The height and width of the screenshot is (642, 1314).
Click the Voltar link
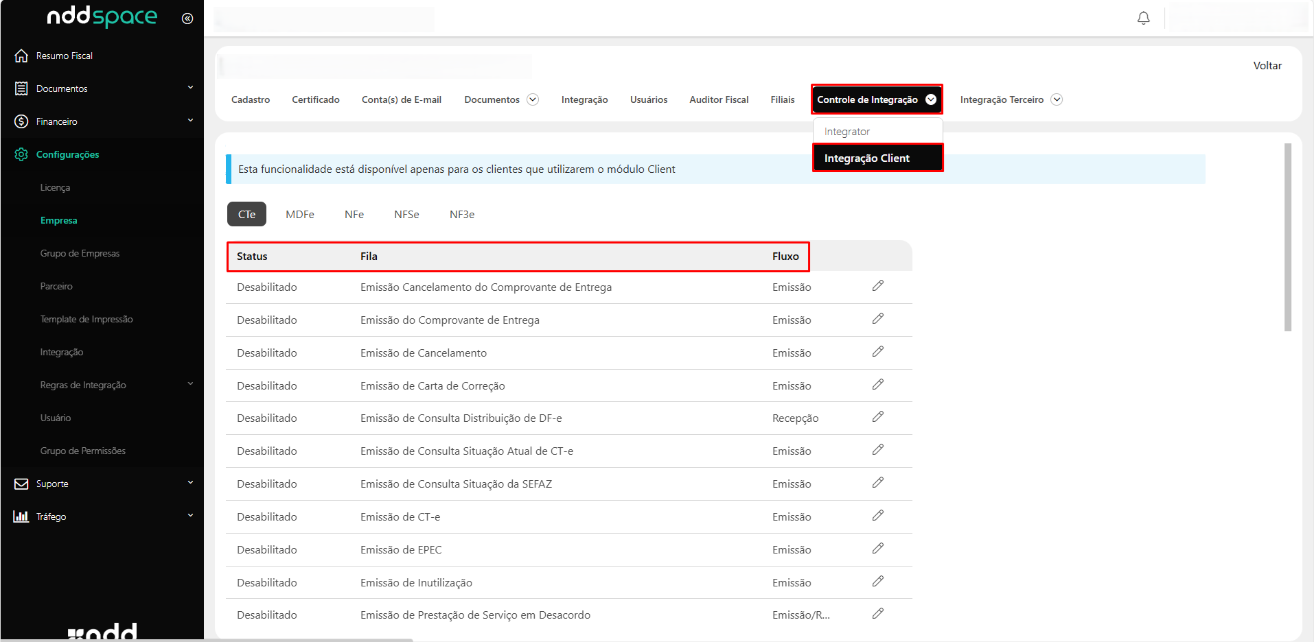(1267, 66)
